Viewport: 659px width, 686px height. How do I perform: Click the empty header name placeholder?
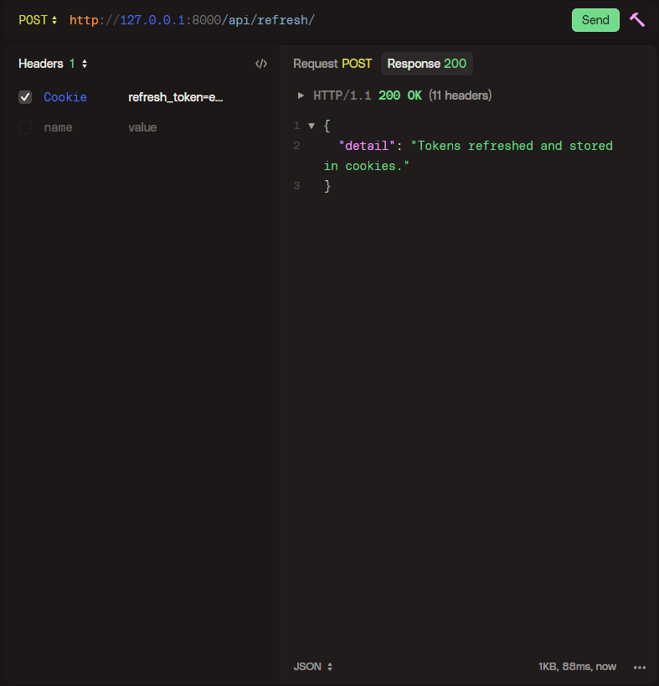[x=58, y=127]
